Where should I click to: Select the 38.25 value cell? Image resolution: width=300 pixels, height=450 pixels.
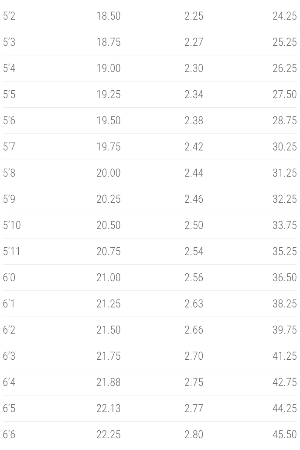pyautogui.click(x=284, y=304)
